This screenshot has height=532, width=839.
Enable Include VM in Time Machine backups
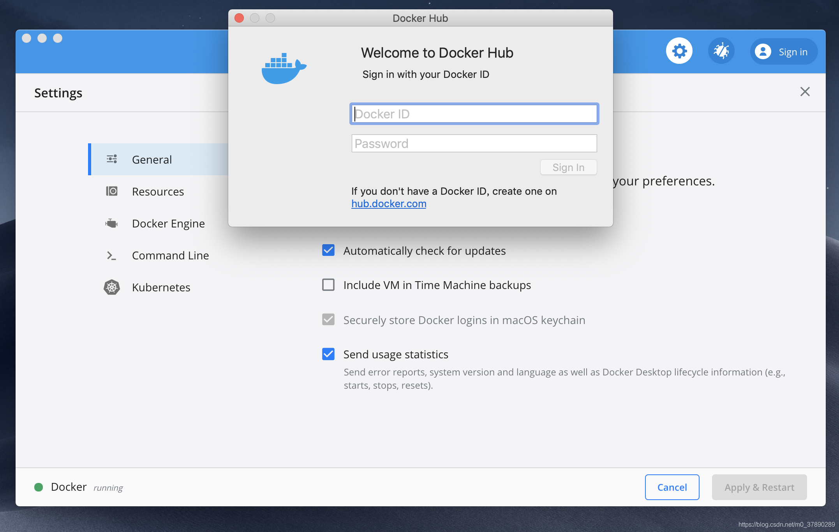coord(328,285)
